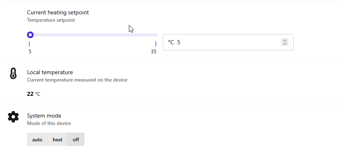Click the gear icon beside System mode
340x152 pixels.
13,117
